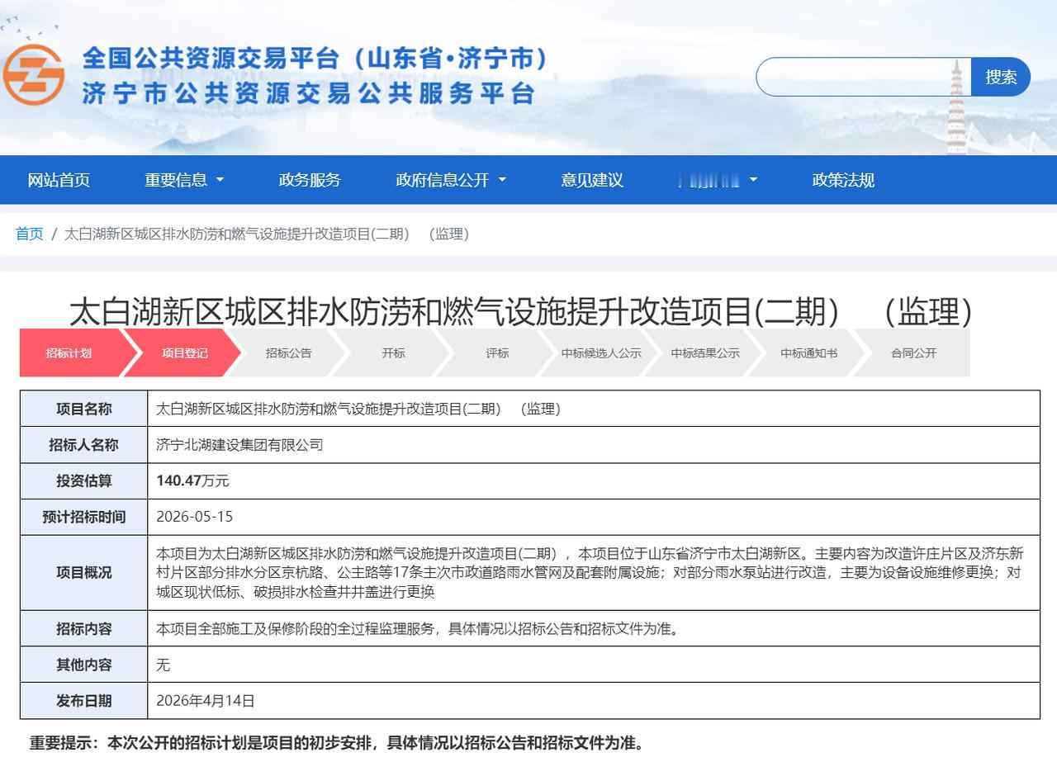The height and width of the screenshot is (757, 1057).
Task: Click the 项目名称 row label
Action: (84, 409)
